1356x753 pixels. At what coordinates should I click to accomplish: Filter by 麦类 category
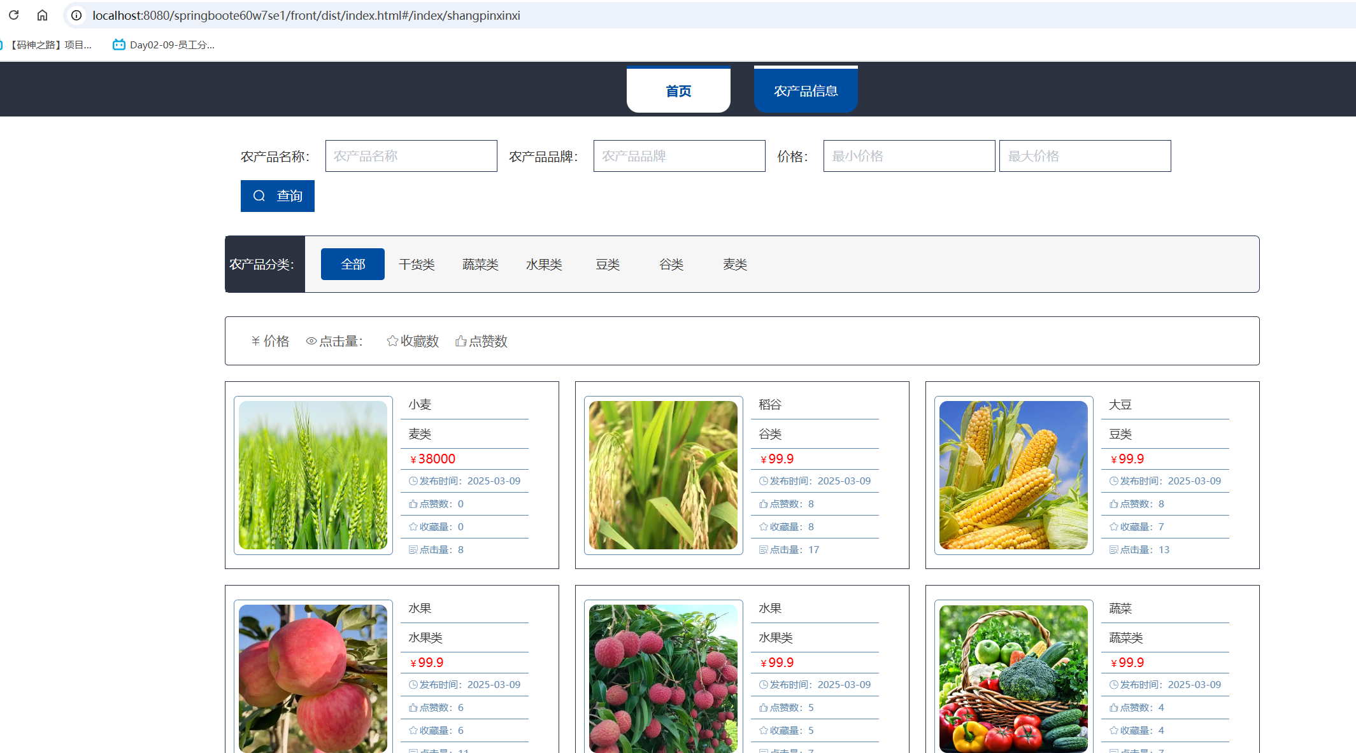(735, 264)
